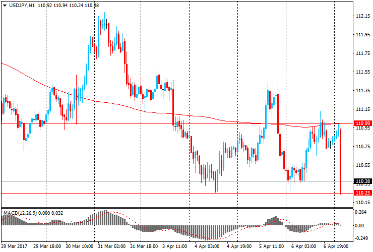
Task: Click the 111.55 price scale label
Action: pos(363,72)
